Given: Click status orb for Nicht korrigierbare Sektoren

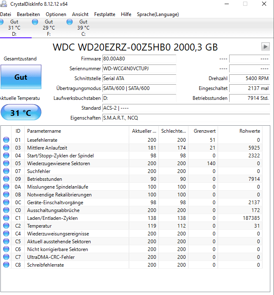Looking at the screenshot, I should (6, 249).
